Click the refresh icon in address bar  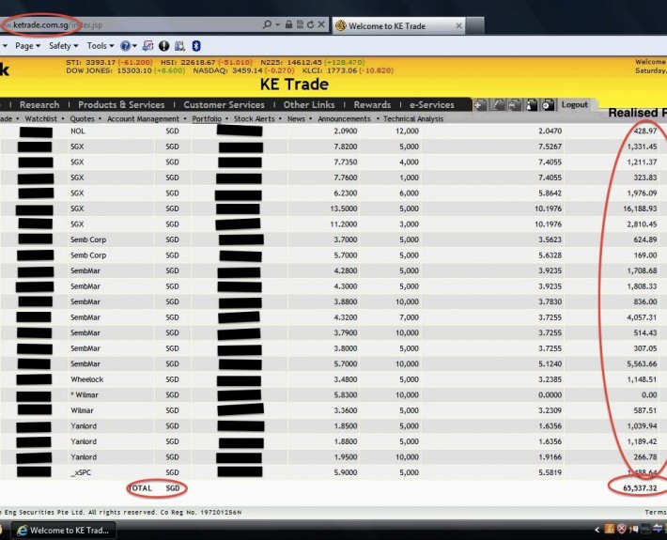tap(311, 24)
